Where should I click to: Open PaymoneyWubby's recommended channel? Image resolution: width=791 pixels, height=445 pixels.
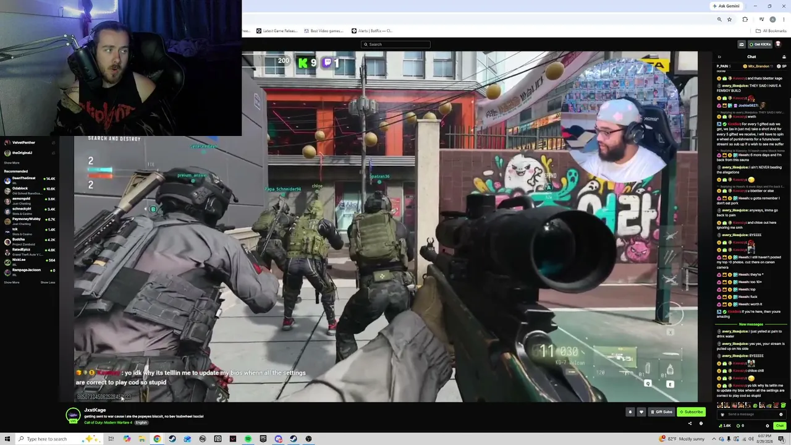pos(28,221)
